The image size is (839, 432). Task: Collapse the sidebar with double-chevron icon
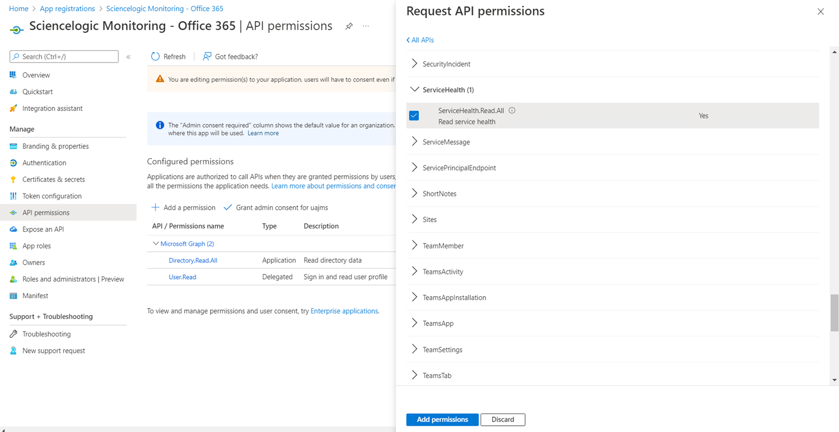coord(129,57)
